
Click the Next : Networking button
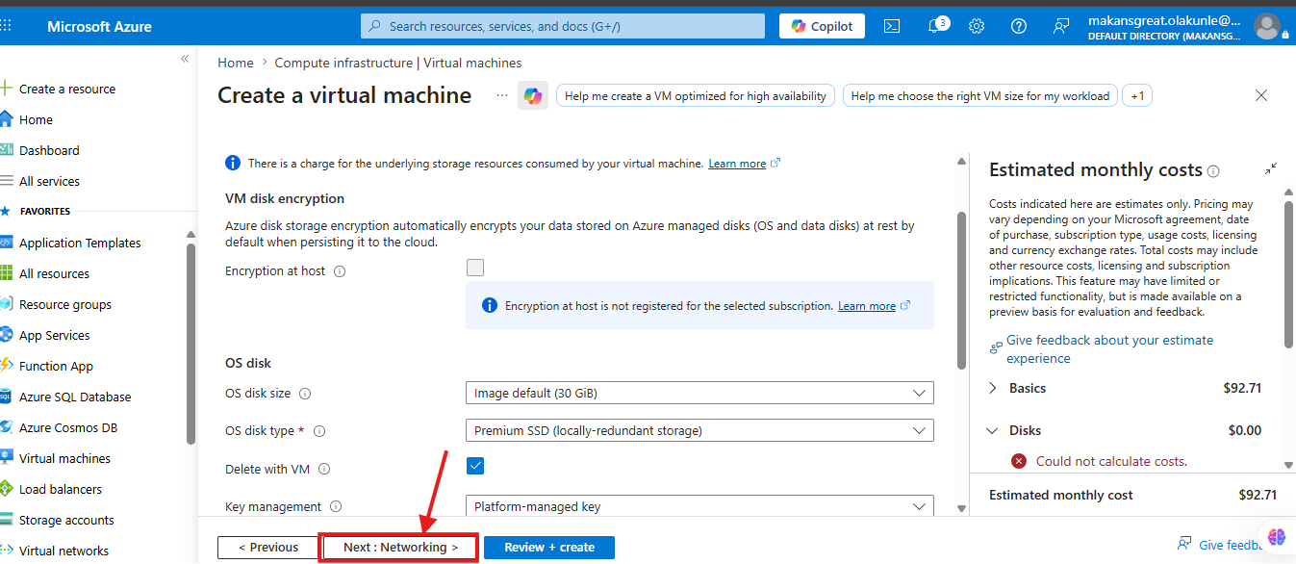pos(400,548)
